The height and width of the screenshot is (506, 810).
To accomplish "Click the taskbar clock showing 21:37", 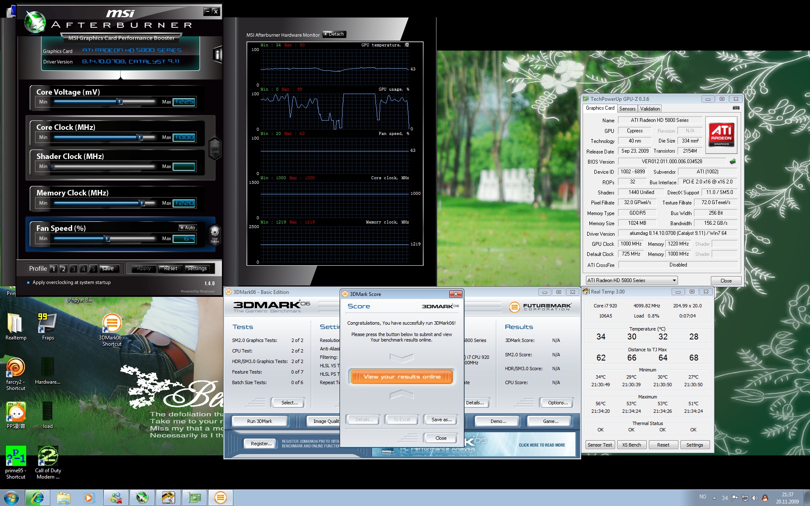I will click(787, 498).
